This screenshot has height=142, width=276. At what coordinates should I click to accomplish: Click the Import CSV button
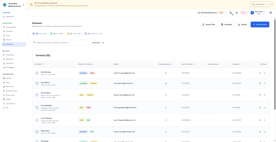tap(209, 25)
